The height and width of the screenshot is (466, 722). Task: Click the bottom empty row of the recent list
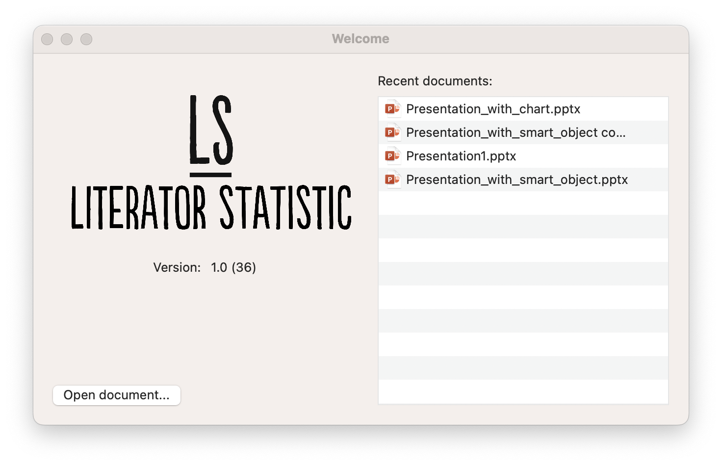tap(523, 391)
